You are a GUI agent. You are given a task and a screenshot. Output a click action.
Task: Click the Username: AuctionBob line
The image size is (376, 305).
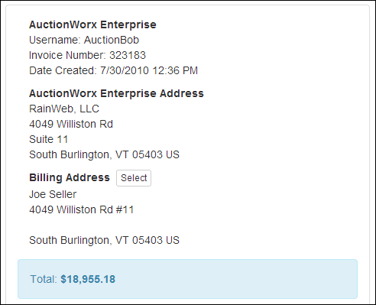pos(84,40)
